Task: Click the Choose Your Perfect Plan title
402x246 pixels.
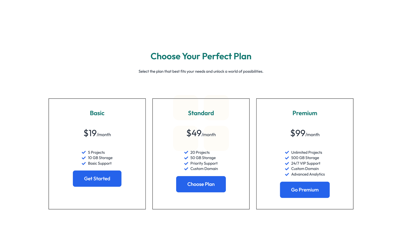Action: [x=201, y=56]
